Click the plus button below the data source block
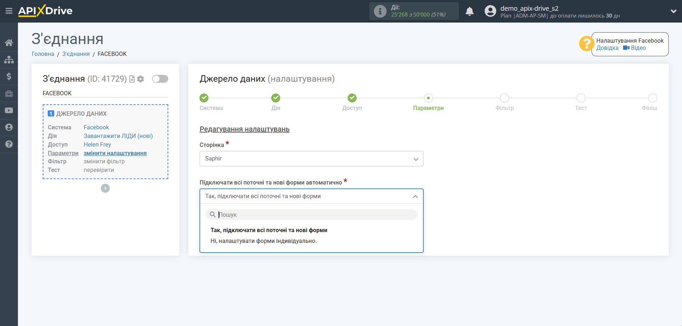This screenshot has width=682, height=326. tap(105, 188)
